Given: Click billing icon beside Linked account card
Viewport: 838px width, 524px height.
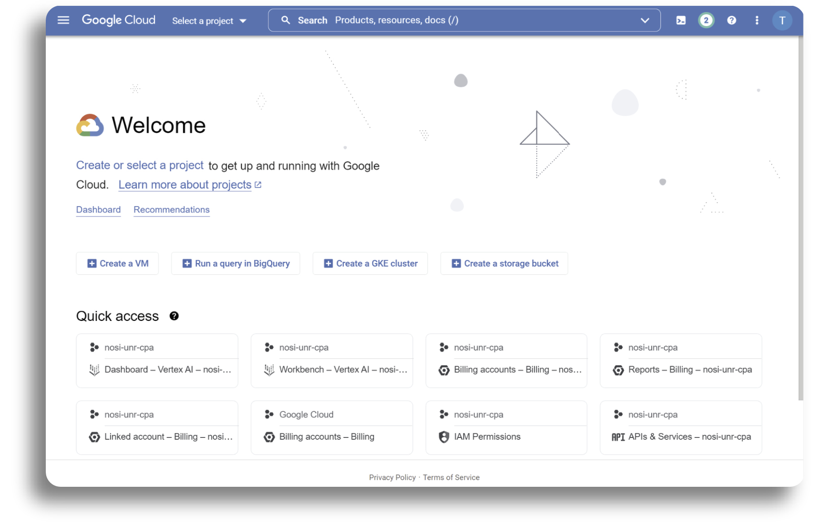Looking at the screenshot, I should pyautogui.click(x=94, y=437).
